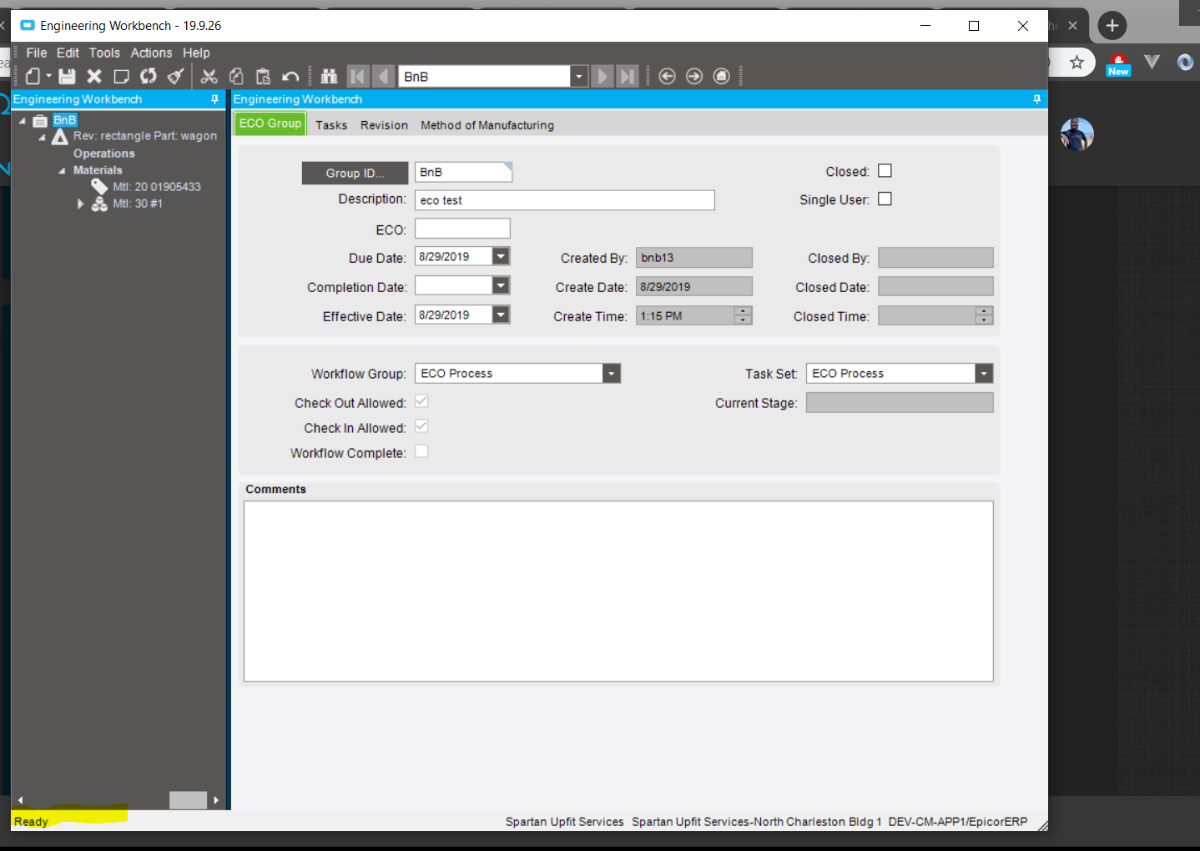Expand the Mtl: 30 #1 node

(81, 204)
